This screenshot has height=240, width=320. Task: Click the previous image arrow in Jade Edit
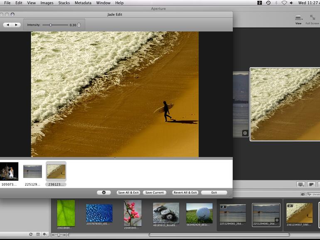(x=7, y=25)
